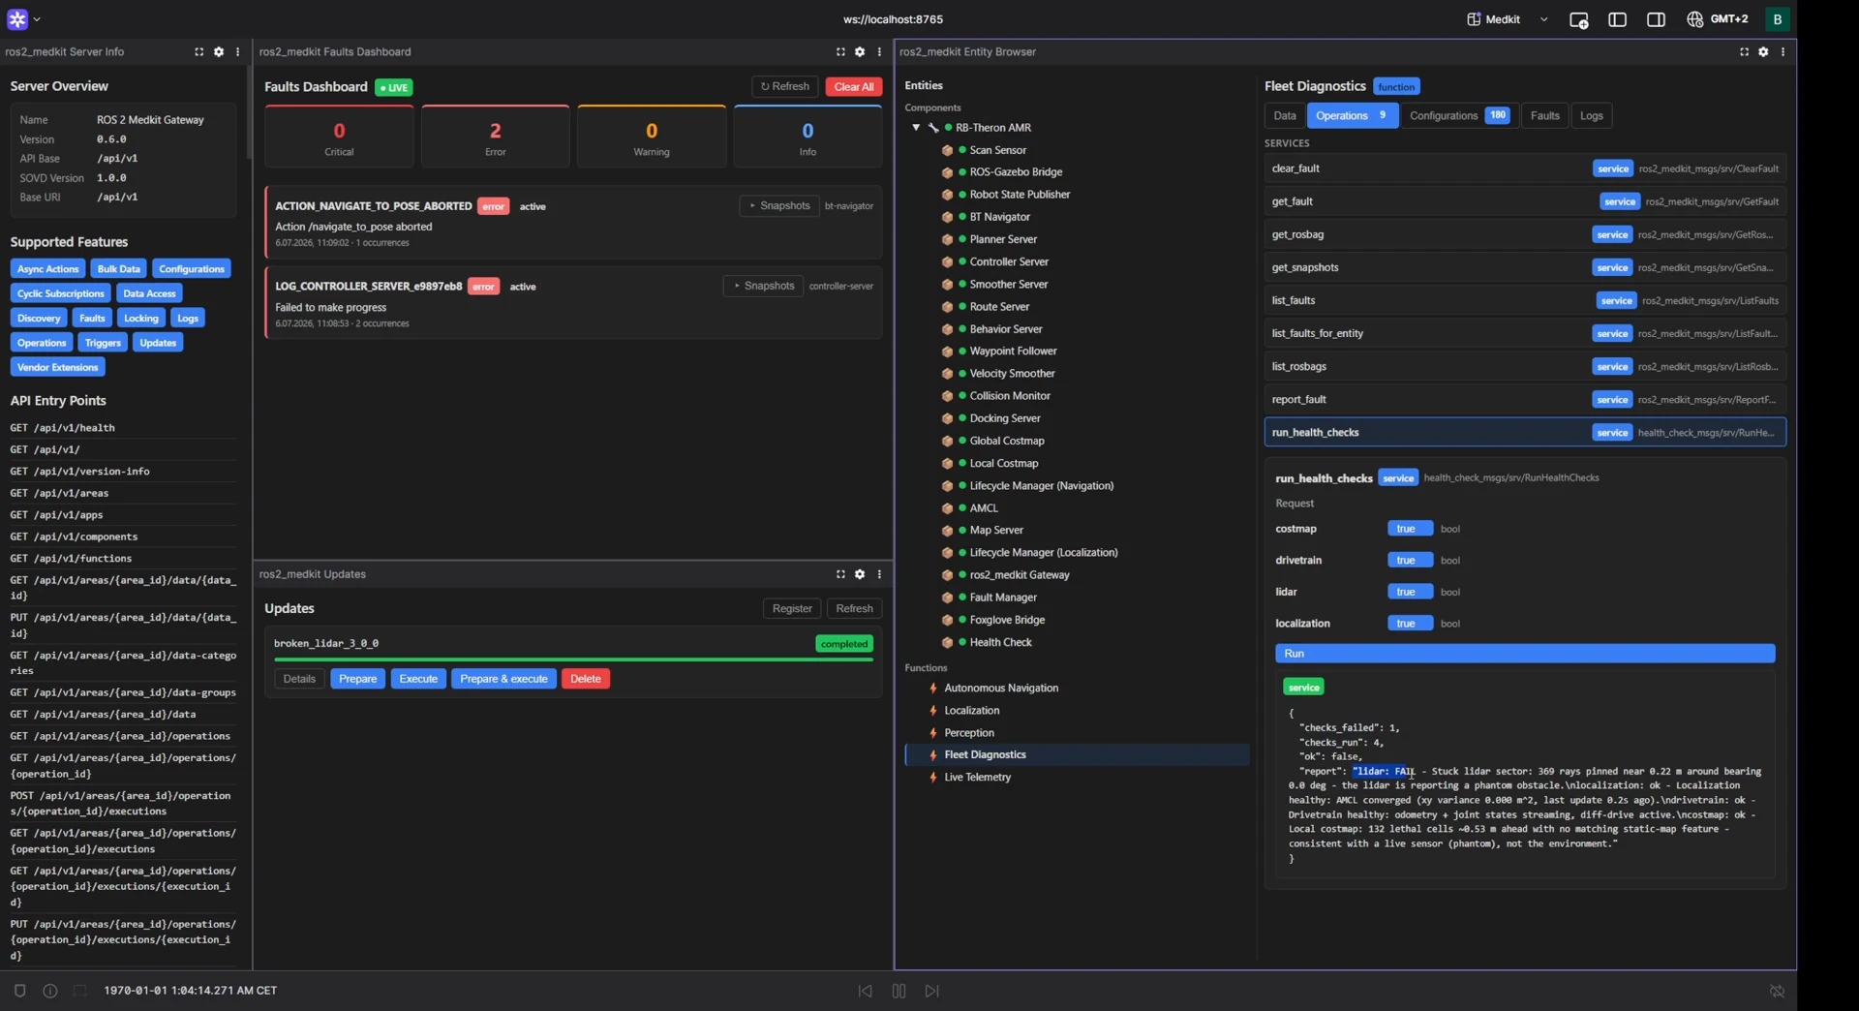Click the right sidebar toggle icon
1859x1011 pixels.
pos(1656,19)
